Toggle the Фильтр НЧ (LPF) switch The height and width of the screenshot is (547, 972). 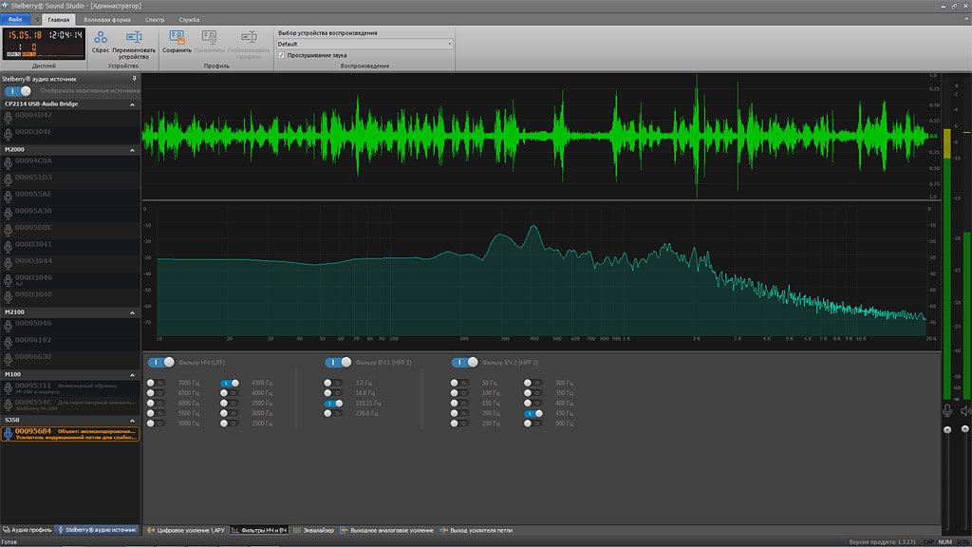pos(161,362)
